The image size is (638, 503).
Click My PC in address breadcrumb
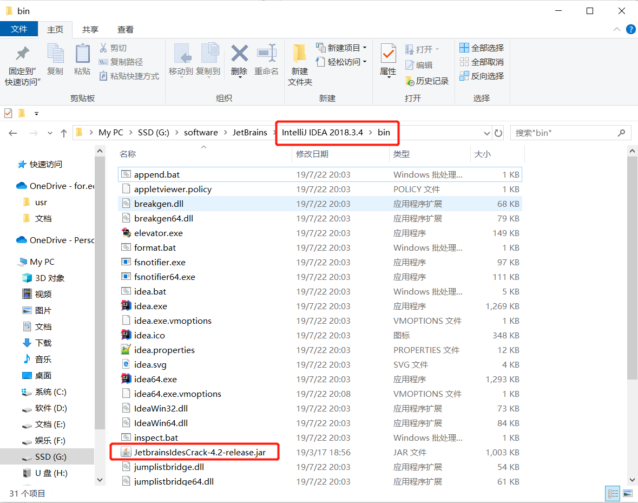pyautogui.click(x=111, y=133)
